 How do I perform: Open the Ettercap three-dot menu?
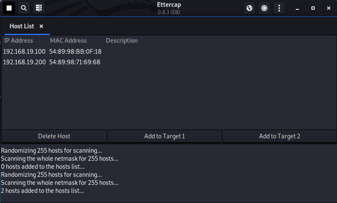(x=279, y=8)
